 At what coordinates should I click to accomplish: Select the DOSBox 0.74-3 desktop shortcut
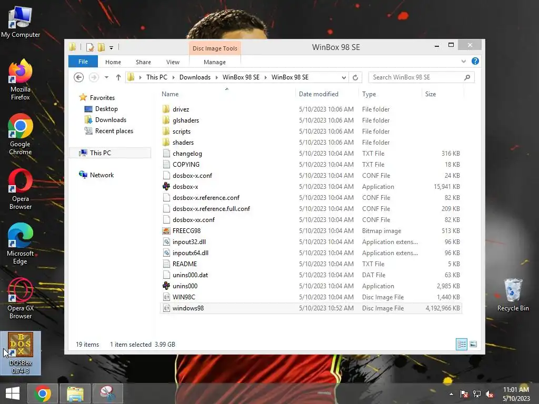coord(21,353)
